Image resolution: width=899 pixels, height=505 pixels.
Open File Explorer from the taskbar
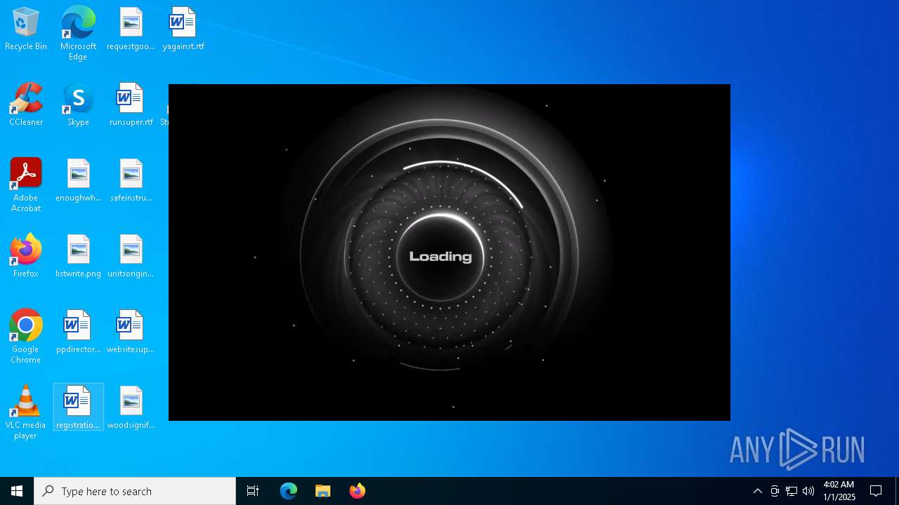pos(323,491)
